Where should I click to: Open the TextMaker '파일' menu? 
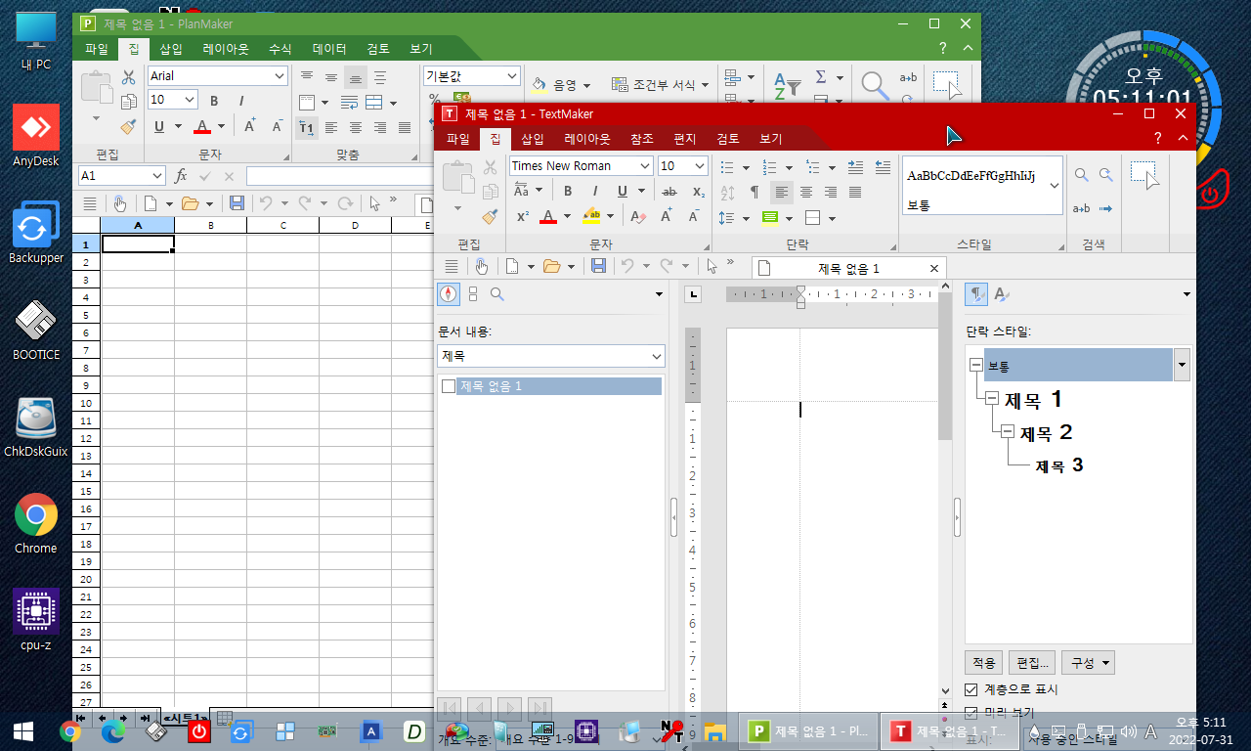click(x=458, y=139)
